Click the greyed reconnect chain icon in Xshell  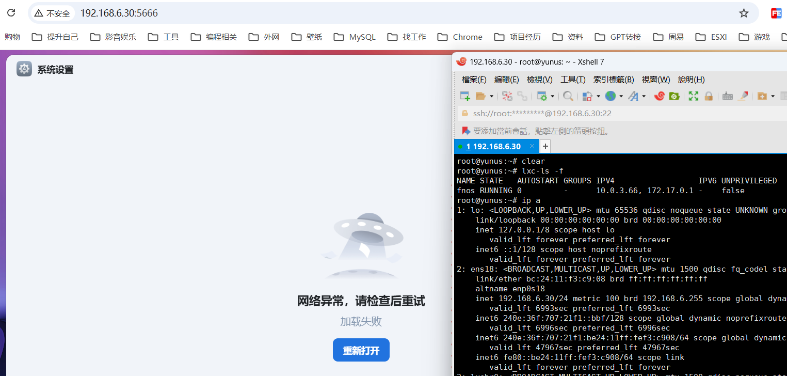click(522, 96)
